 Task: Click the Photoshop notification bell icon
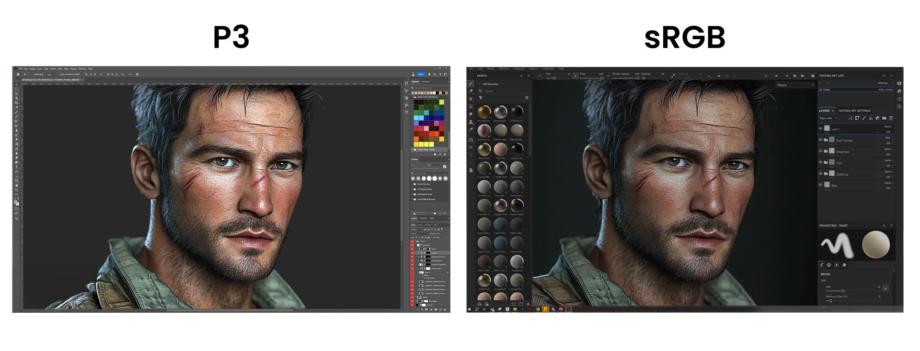pos(429,74)
